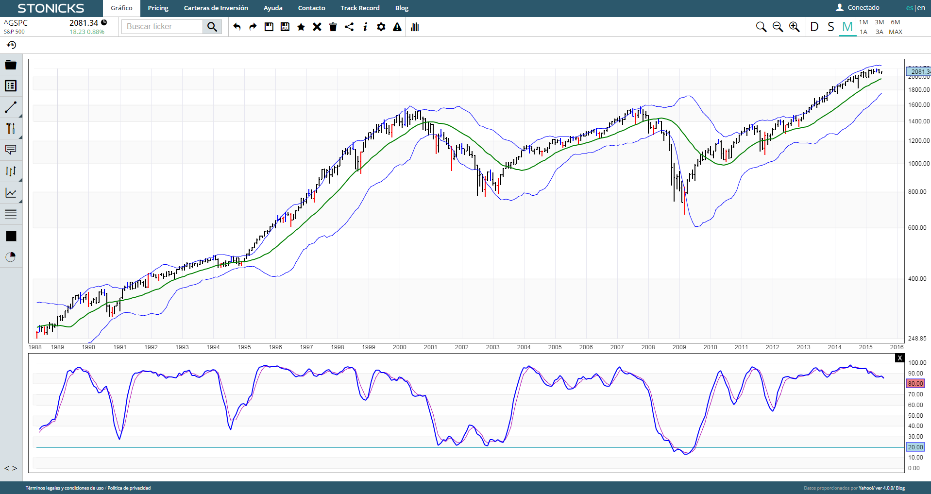Screen dimensions: 931x494
Task: Open the Contacto menu item
Action: pos(312,8)
